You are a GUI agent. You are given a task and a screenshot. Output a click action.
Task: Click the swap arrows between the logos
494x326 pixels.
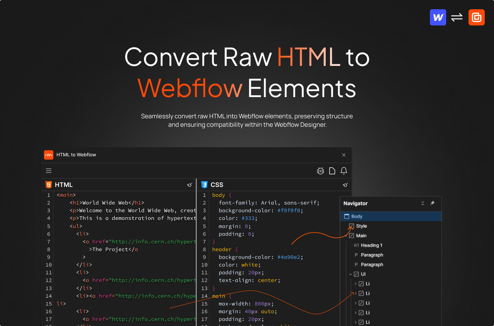click(x=457, y=17)
